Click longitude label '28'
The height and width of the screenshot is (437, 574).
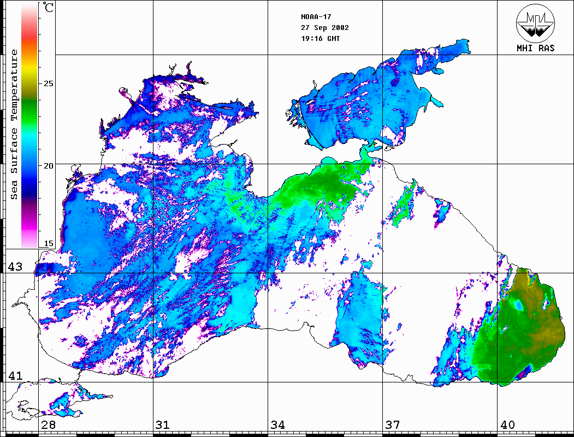48,425
